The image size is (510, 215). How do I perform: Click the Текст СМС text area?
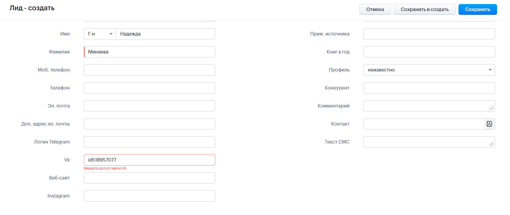click(x=429, y=142)
